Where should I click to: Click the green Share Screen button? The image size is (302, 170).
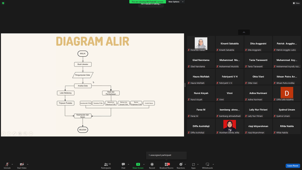click(138, 165)
